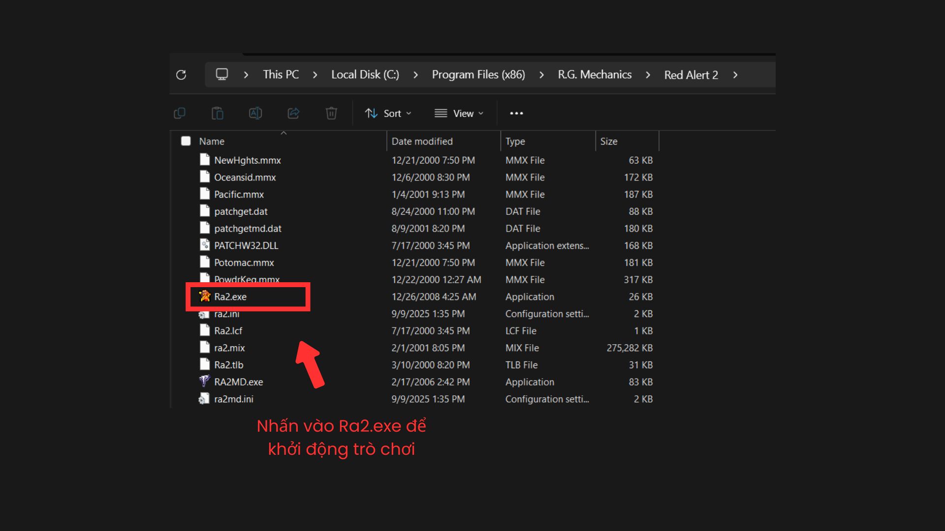Click date 12/26/2008 4:25 AM
The image size is (945, 531).
click(434, 296)
